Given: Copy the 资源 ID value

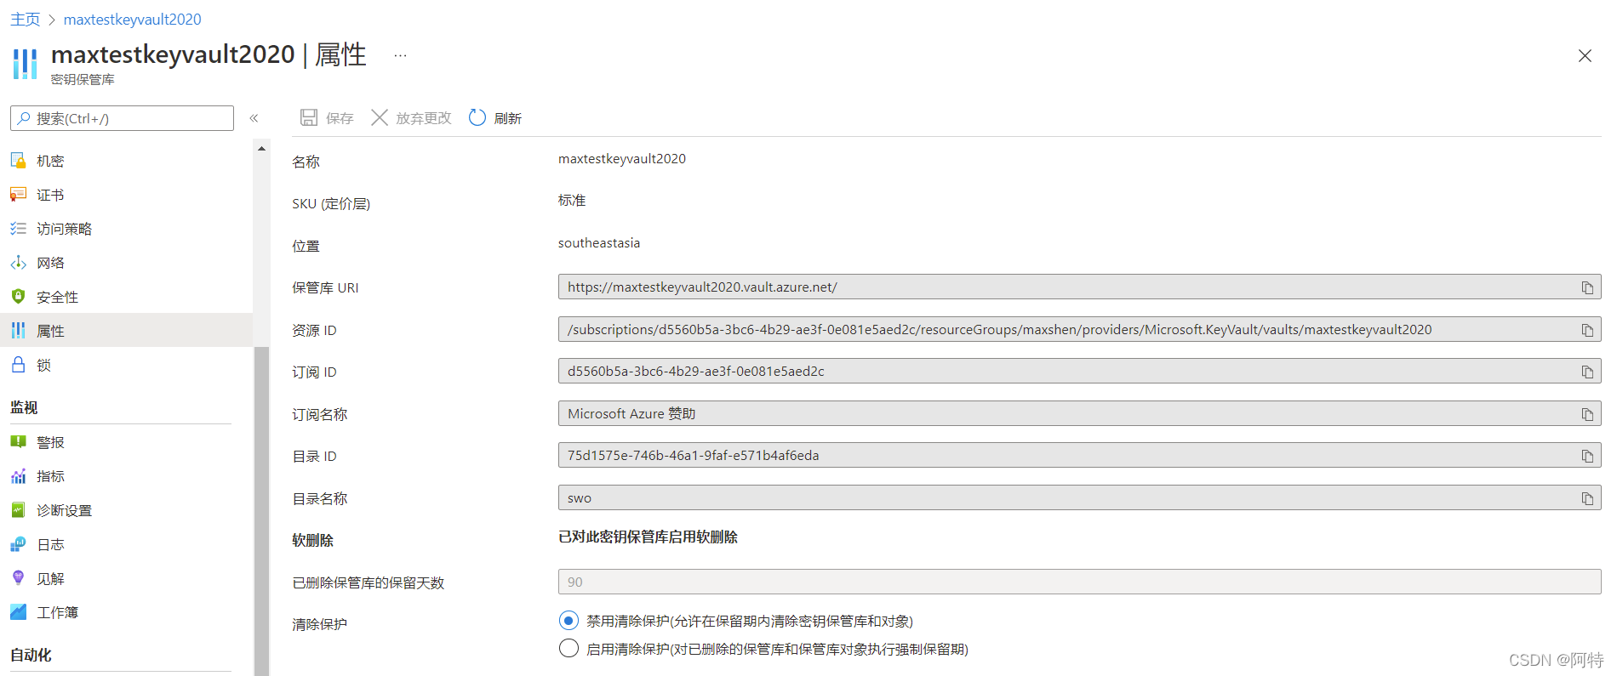Looking at the screenshot, I should pos(1587,330).
